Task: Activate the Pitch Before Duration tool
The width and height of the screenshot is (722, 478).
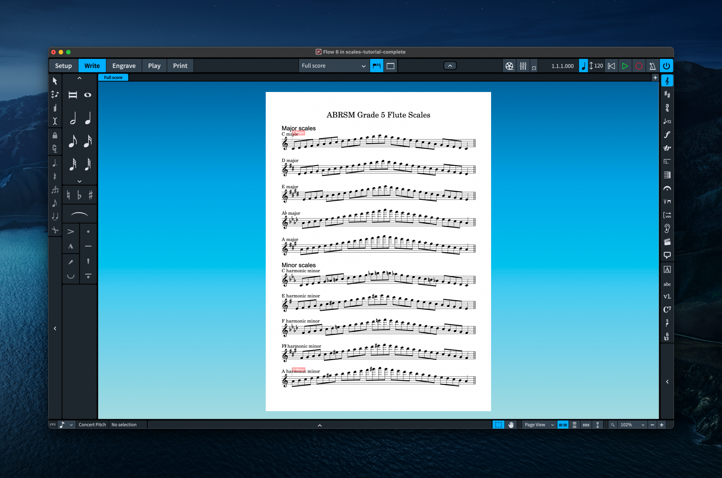Action: pos(55,94)
